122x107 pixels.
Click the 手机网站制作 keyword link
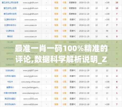(10, 104)
